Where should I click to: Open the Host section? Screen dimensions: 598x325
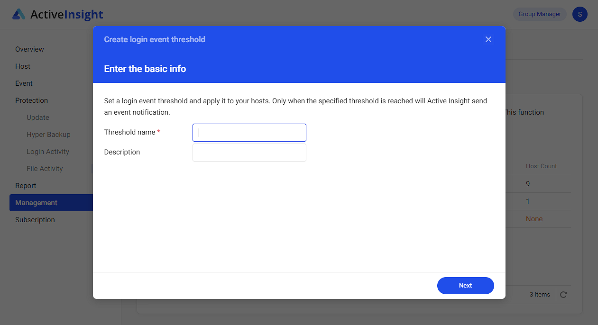point(22,66)
